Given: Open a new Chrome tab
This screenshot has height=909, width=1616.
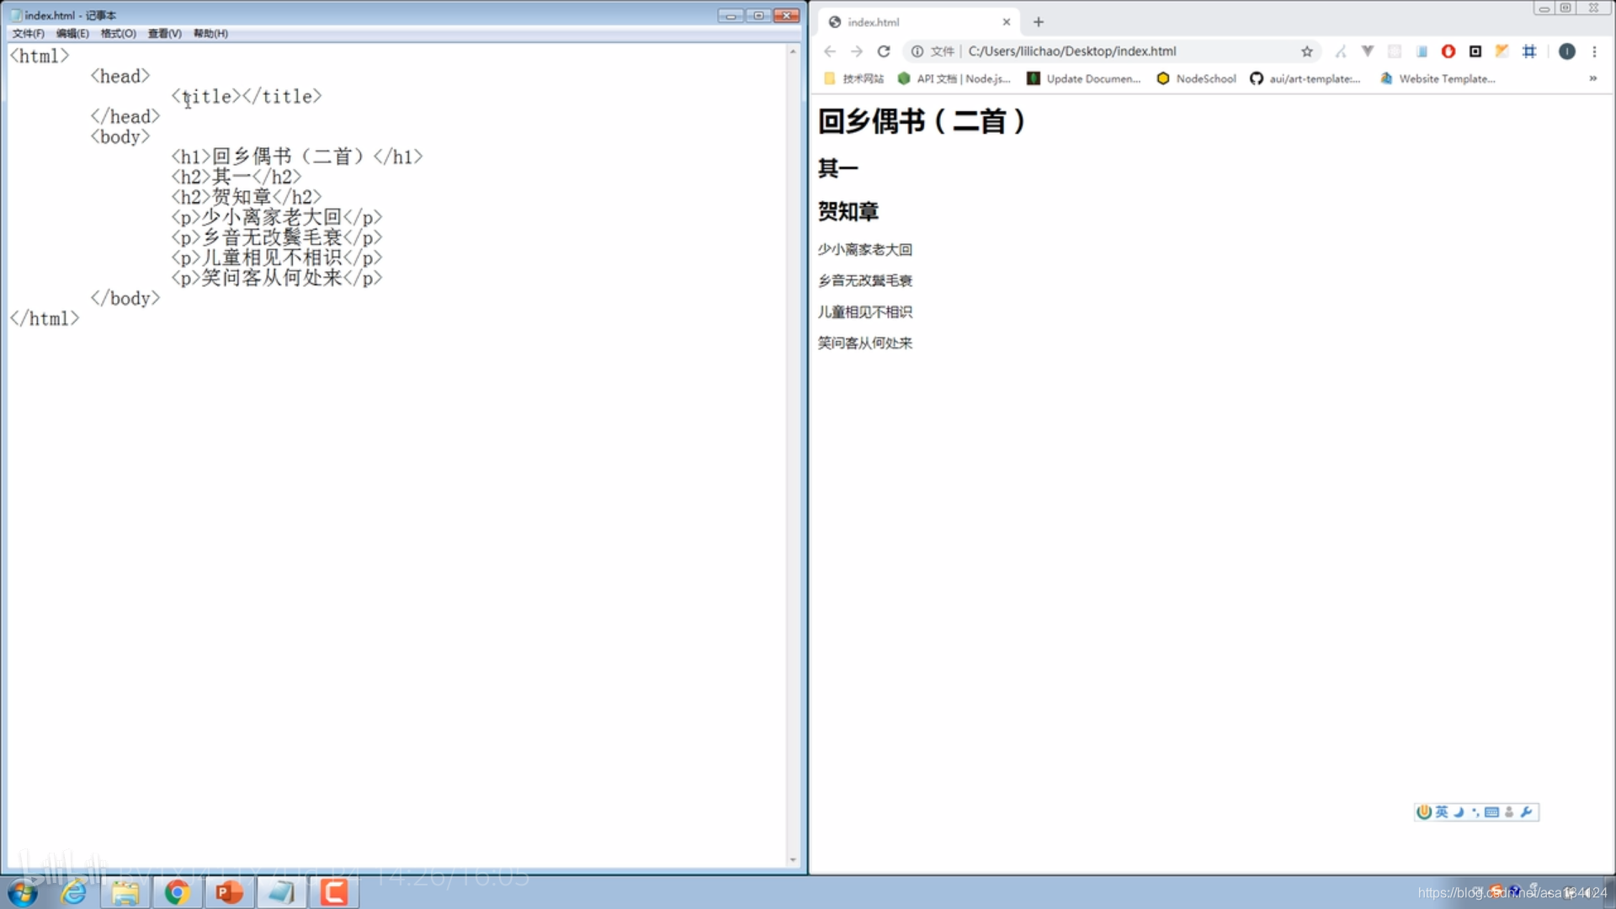Looking at the screenshot, I should click(x=1039, y=22).
